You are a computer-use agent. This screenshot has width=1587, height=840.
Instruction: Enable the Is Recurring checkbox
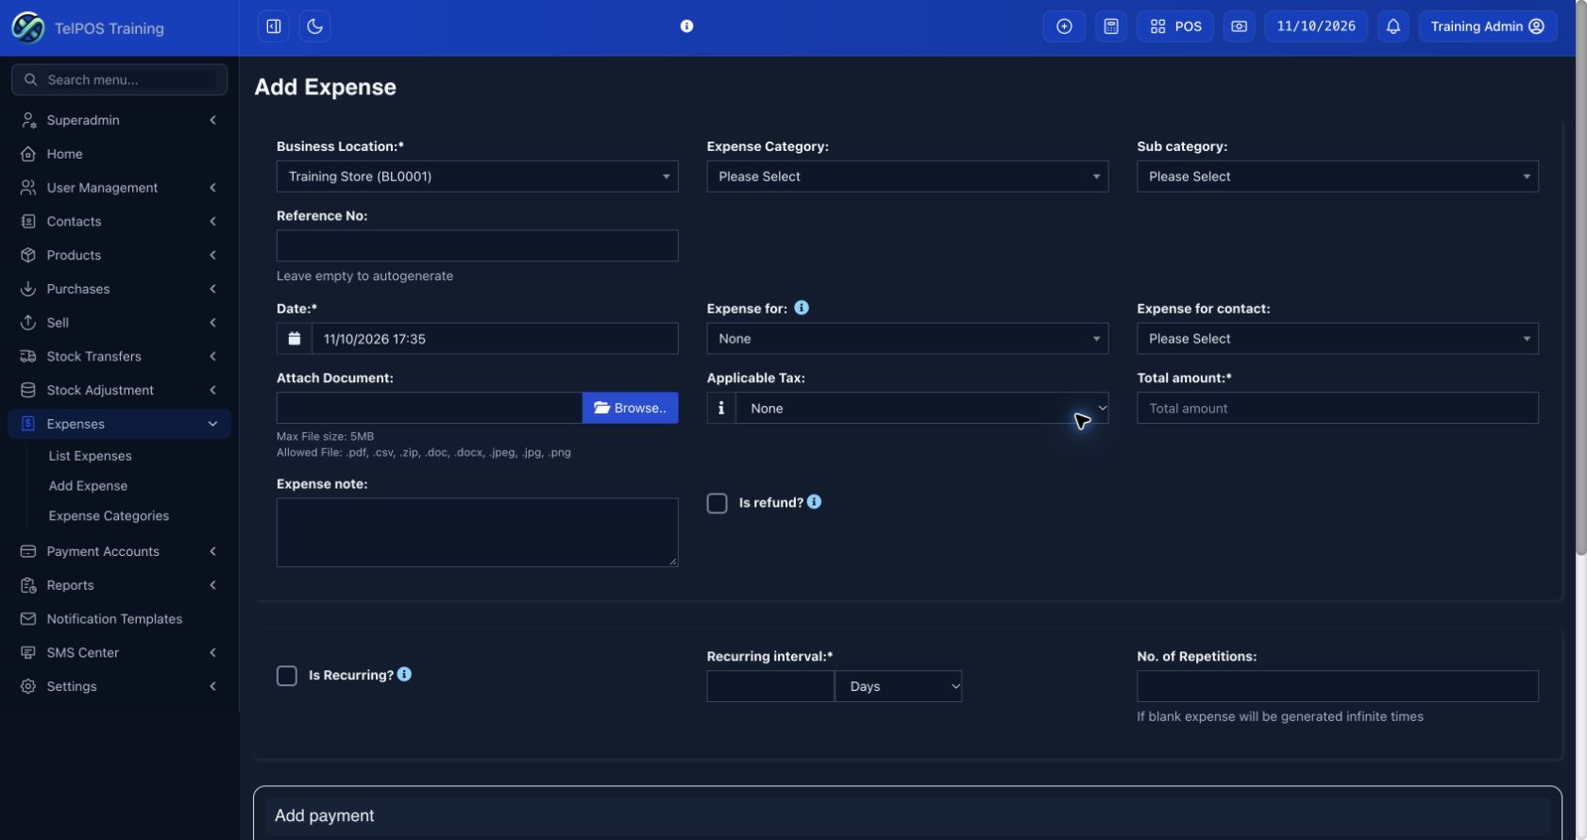point(287,676)
